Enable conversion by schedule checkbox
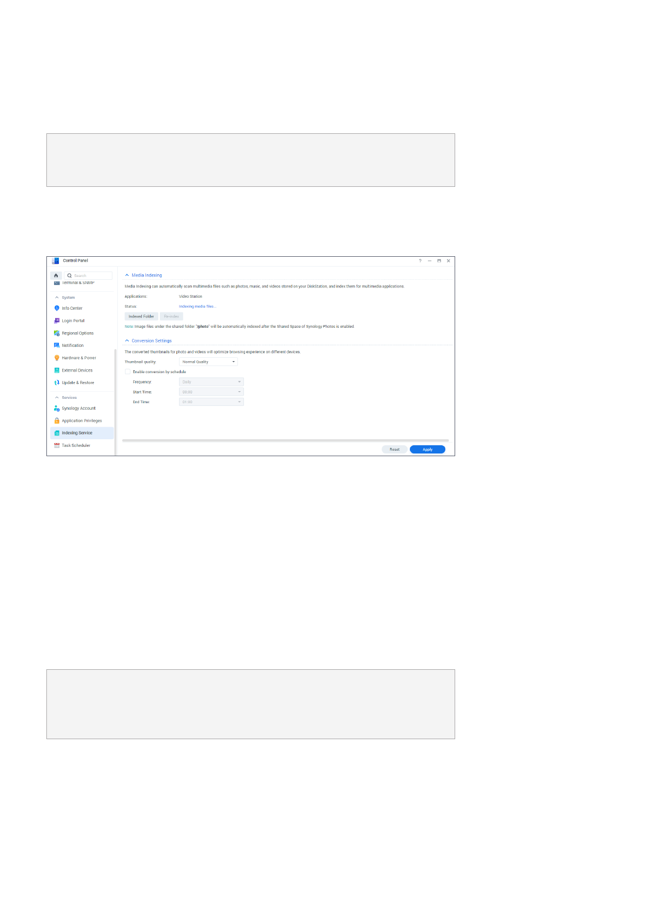The image size is (650, 920). coord(128,372)
